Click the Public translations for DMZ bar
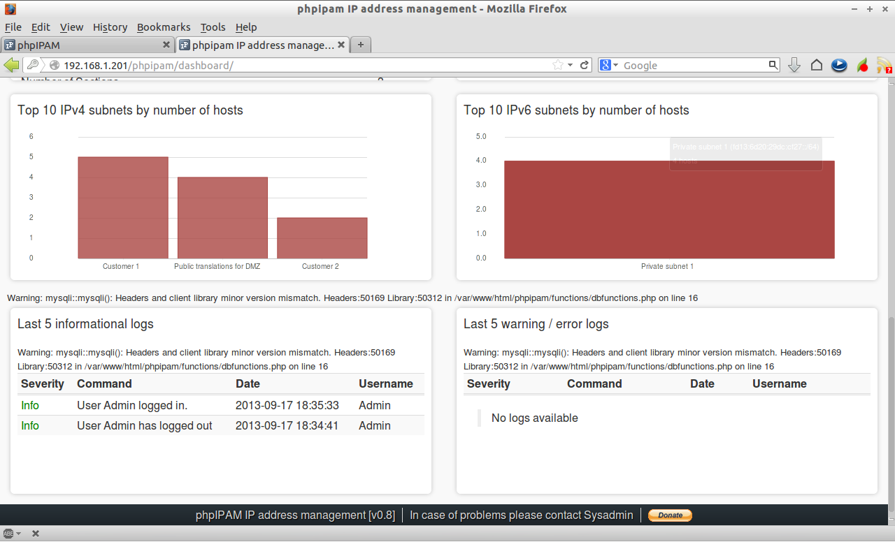This screenshot has width=895, height=542. [222, 218]
